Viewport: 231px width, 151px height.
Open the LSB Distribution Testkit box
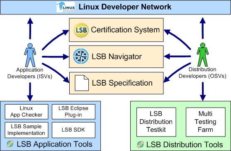(156, 122)
